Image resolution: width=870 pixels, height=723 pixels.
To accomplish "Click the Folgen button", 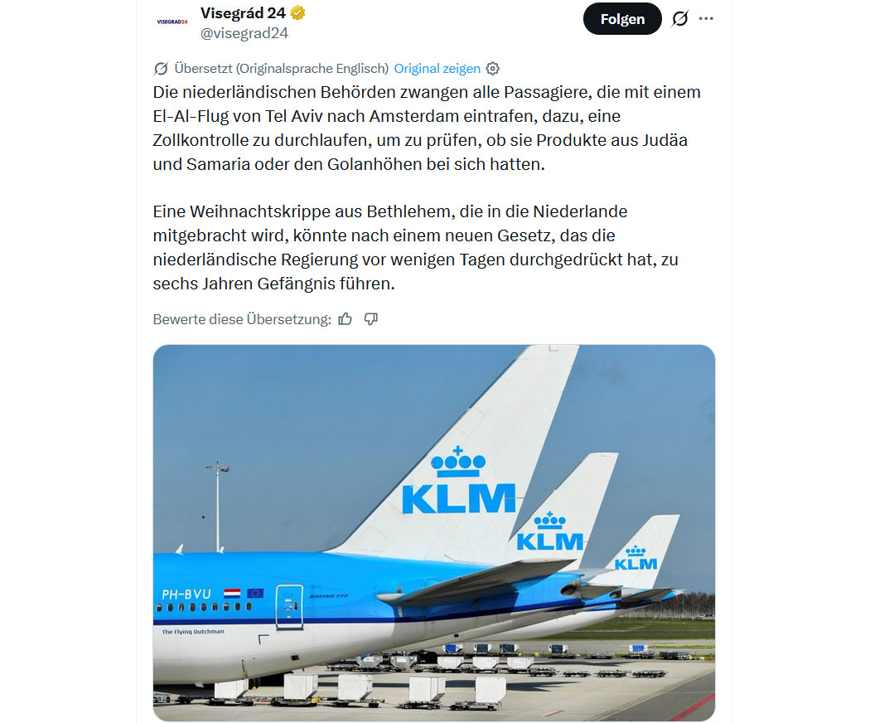I will pyautogui.click(x=622, y=19).
